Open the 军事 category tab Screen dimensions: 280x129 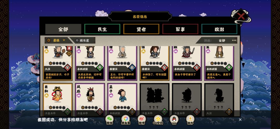coord(180,29)
